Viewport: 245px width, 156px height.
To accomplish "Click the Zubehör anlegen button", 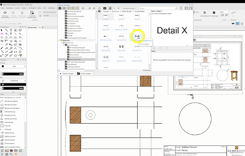I will click(x=67, y=73).
